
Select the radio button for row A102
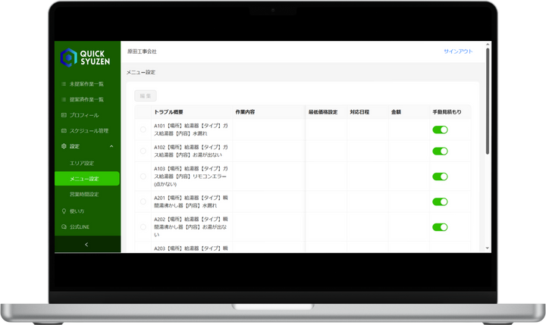tap(143, 152)
